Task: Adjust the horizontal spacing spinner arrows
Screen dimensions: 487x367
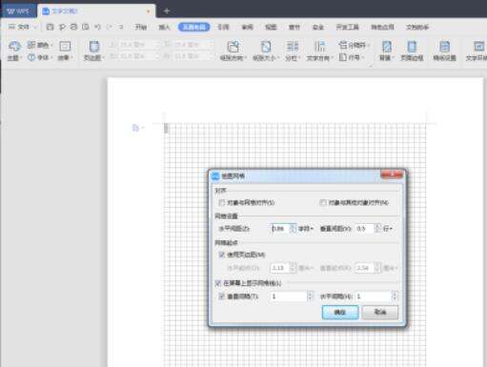Action: tap(294, 229)
